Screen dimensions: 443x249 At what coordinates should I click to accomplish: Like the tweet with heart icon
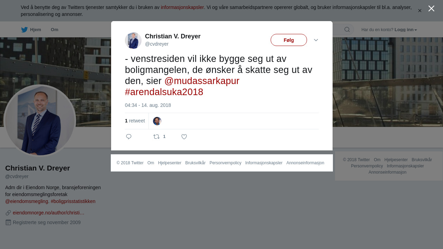pos(184,137)
